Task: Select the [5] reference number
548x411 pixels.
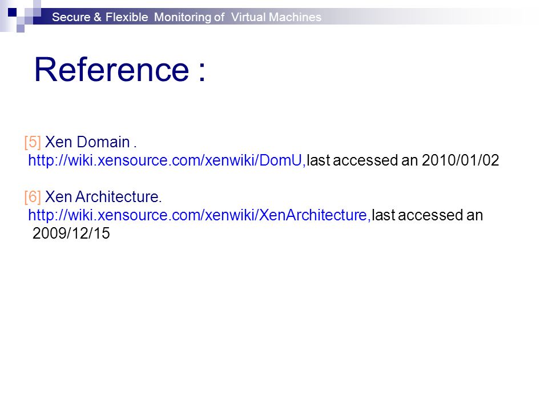Action: point(33,142)
